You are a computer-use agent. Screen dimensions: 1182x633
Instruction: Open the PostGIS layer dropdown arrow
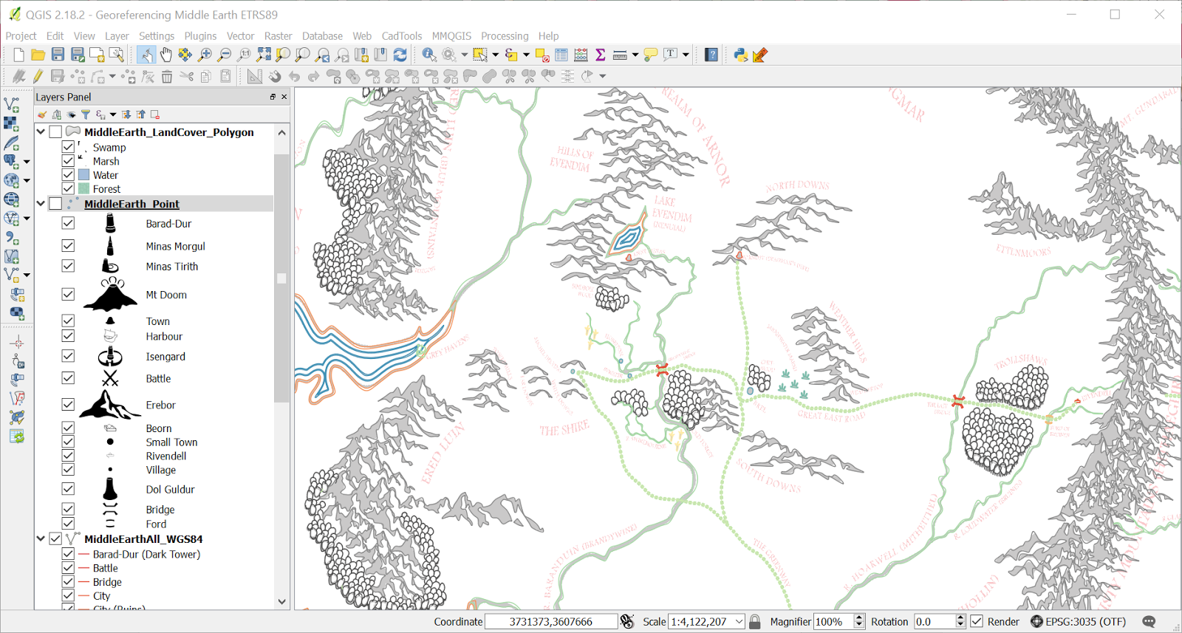pos(27,161)
